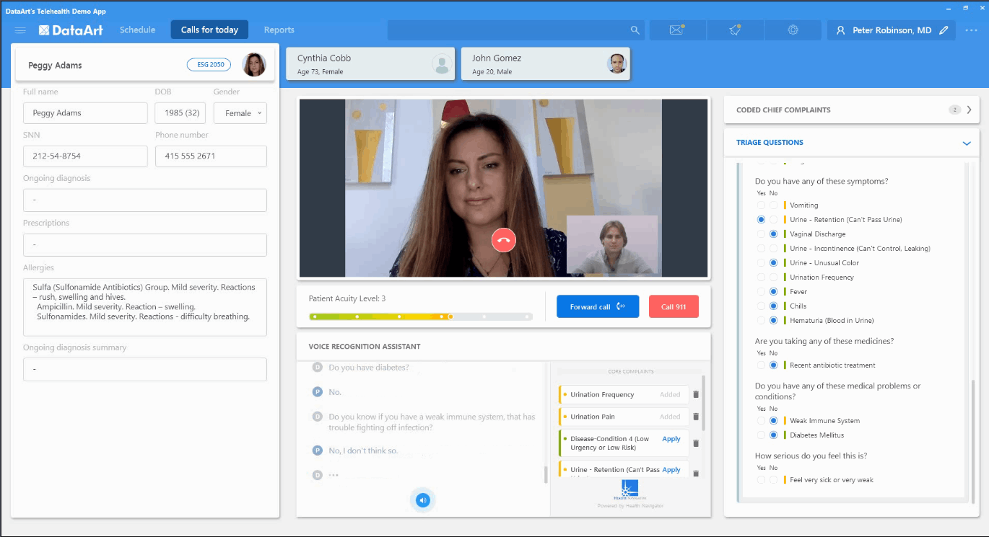Open the hamburger navigation menu

point(20,30)
